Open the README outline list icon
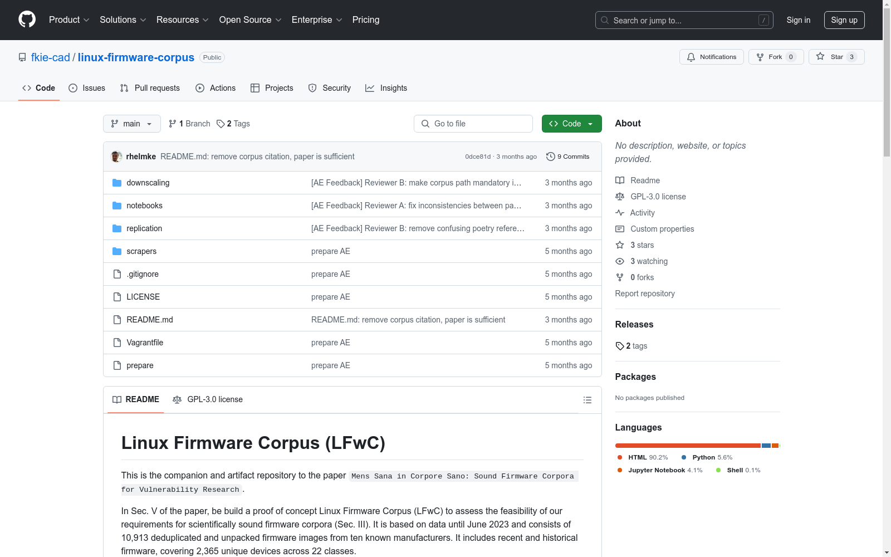 pos(587,400)
